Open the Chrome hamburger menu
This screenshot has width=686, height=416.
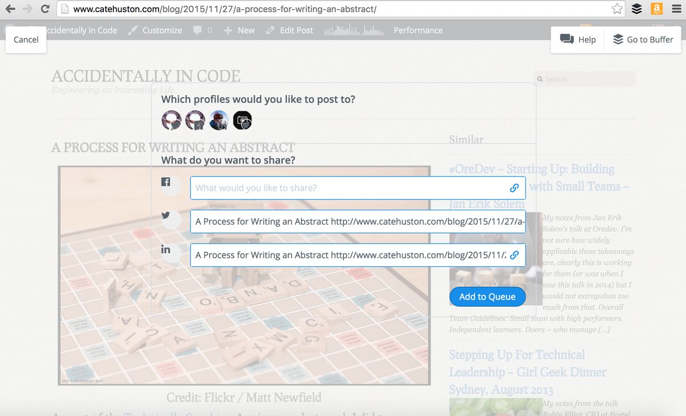(x=676, y=9)
